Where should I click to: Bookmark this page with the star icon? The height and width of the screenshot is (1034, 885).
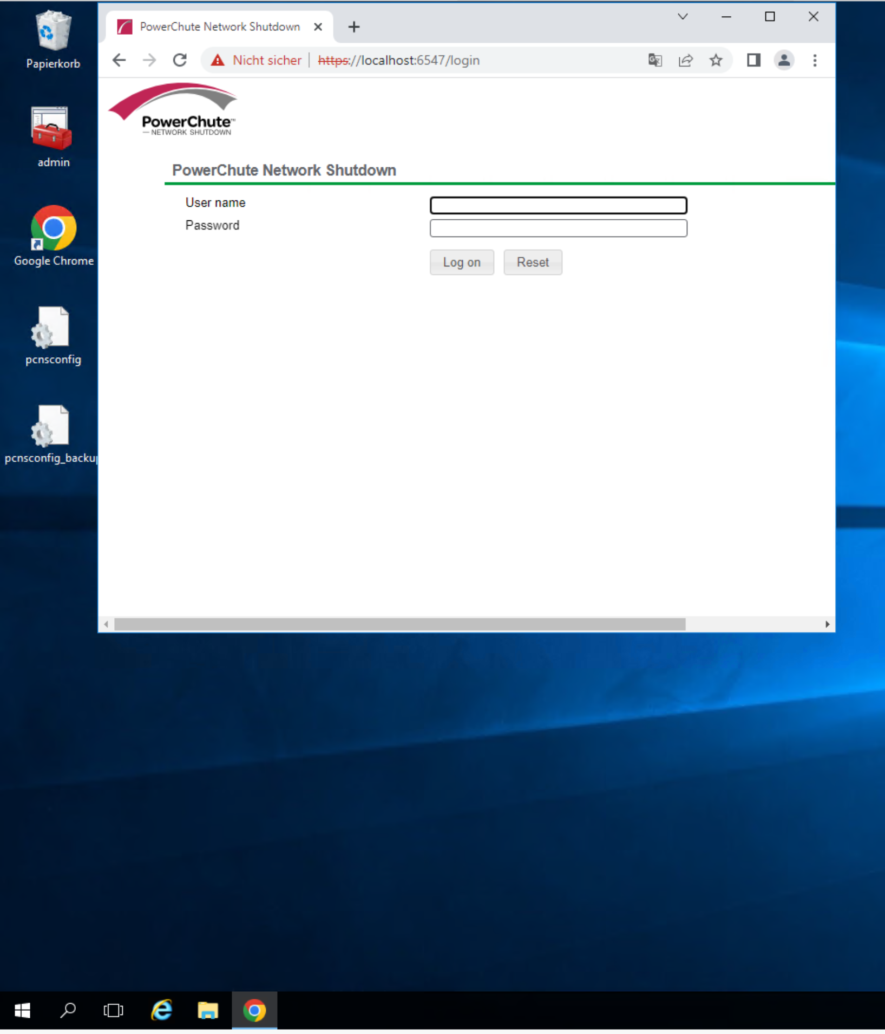[716, 60]
